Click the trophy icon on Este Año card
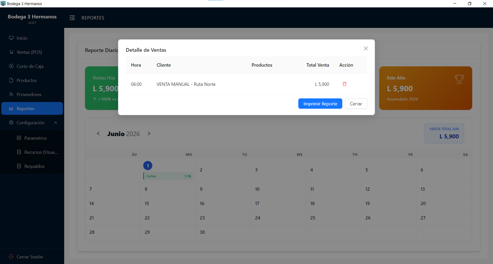 point(459,79)
